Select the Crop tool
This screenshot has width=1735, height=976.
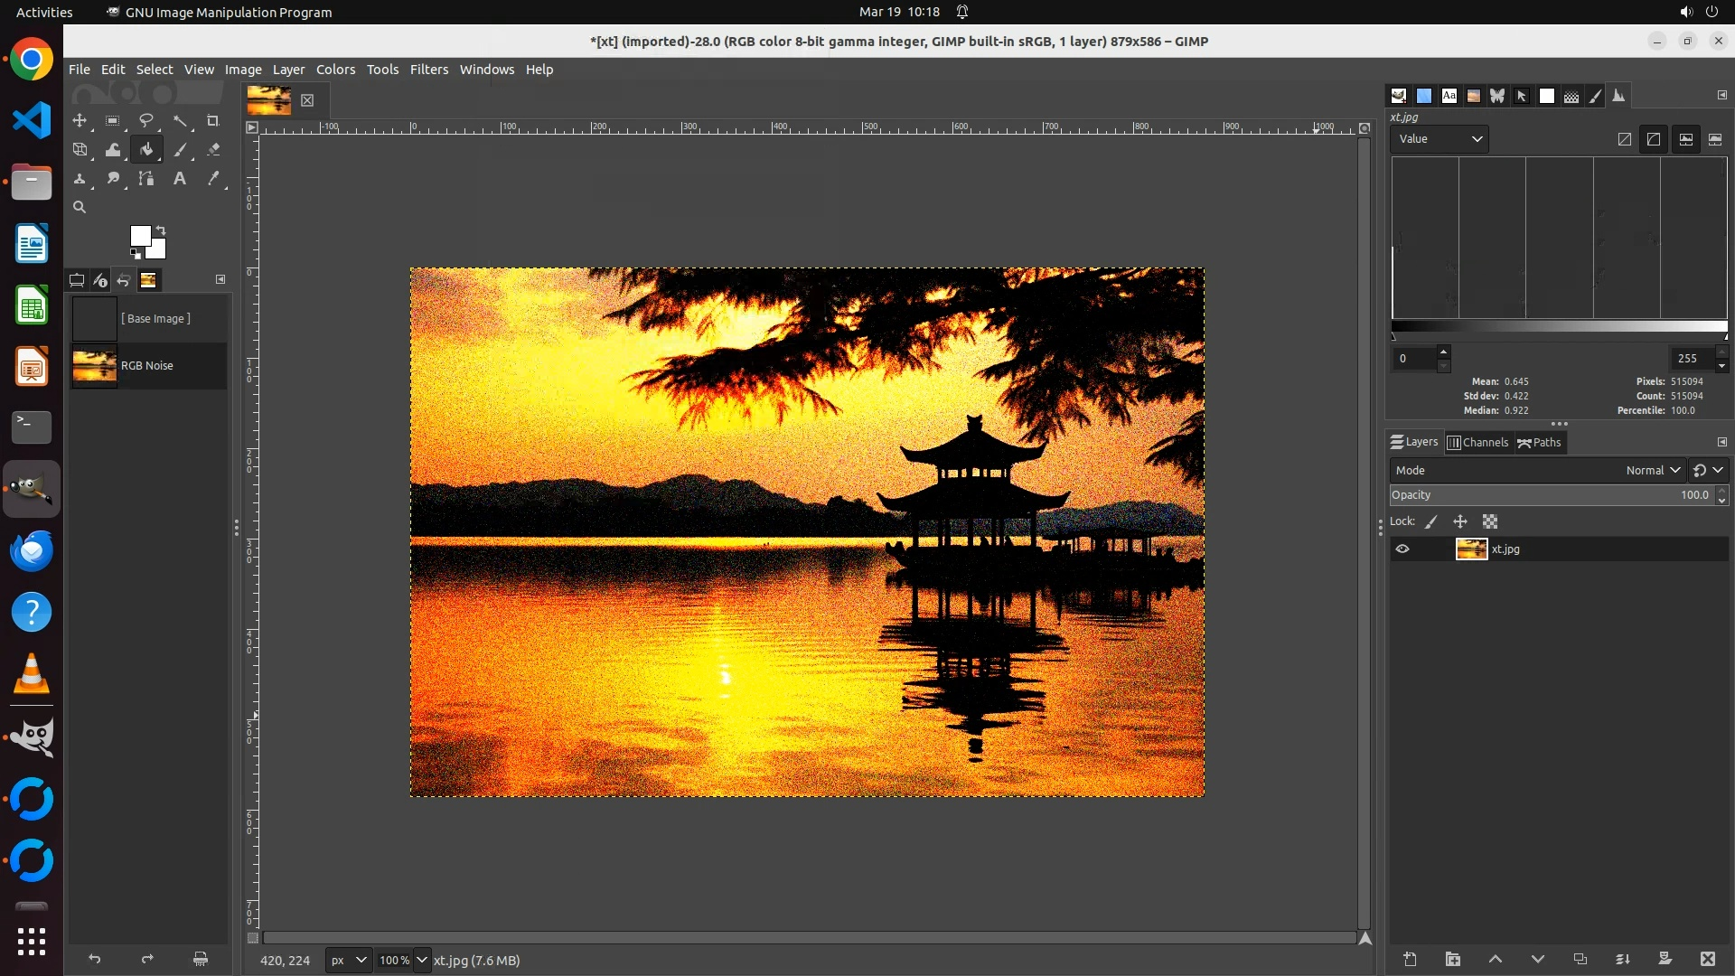tap(212, 120)
